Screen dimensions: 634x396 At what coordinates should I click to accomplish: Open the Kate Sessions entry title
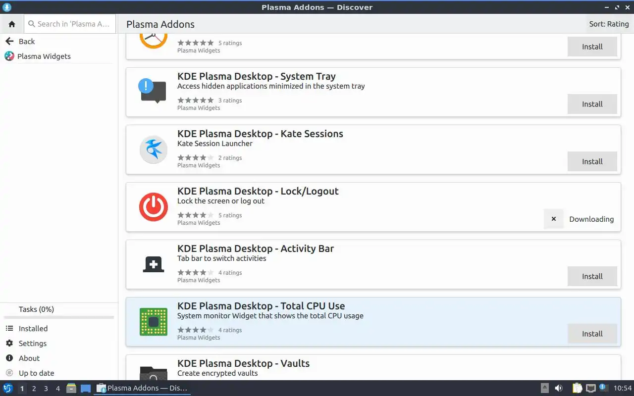click(x=260, y=134)
